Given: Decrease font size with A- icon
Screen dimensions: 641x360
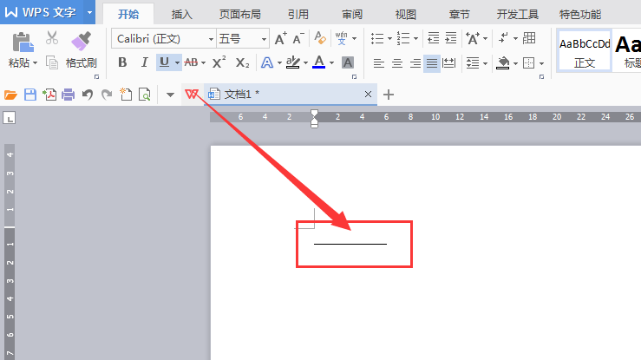Looking at the screenshot, I should 298,39.
